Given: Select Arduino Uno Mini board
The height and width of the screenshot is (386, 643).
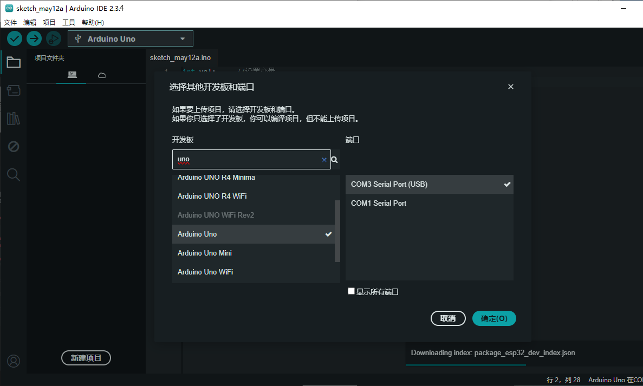Looking at the screenshot, I should [x=254, y=253].
